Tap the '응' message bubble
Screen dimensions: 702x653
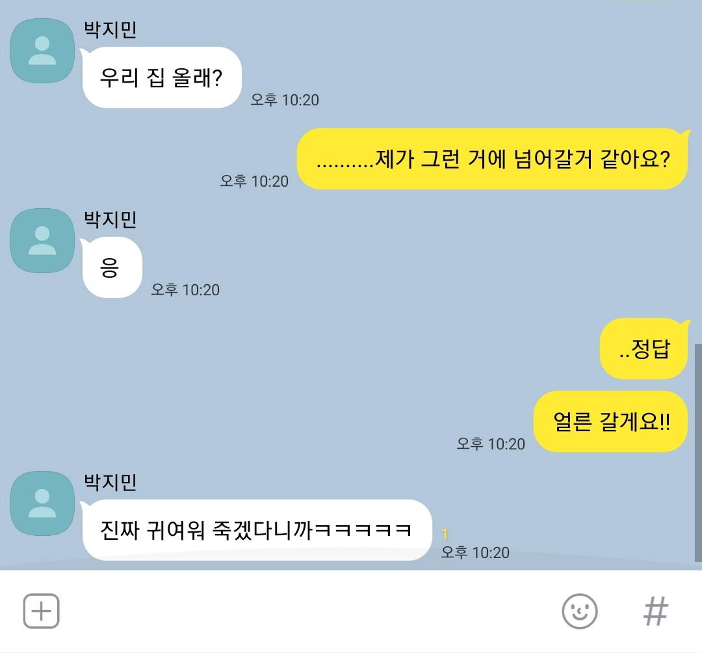112,267
